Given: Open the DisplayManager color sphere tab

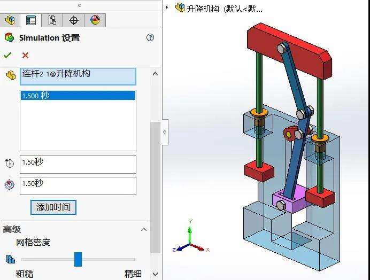Looking at the screenshot, I should pos(95,20).
